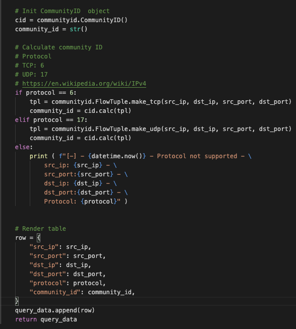The width and height of the screenshot is (296, 329).
Task: Open the en.wikipedia.org/wiki/IPv4 link
Action: [x=84, y=84]
